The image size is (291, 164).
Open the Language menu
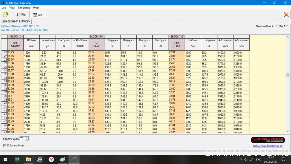click(x=24, y=8)
